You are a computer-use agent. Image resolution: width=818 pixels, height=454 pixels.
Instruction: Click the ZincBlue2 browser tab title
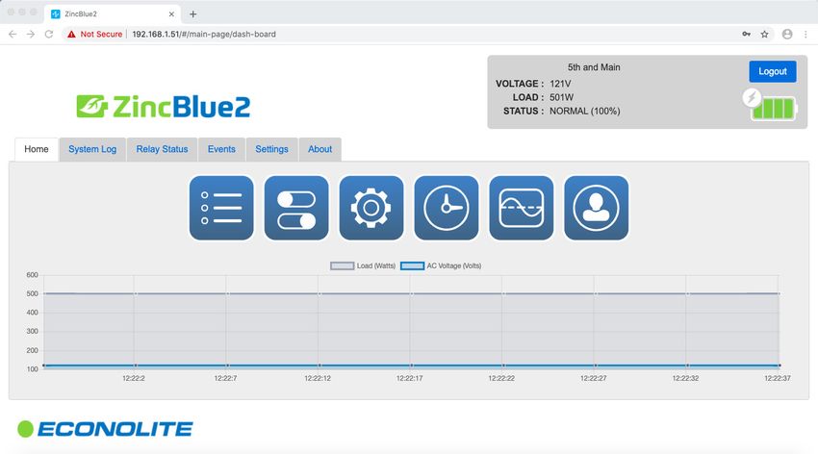81,14
